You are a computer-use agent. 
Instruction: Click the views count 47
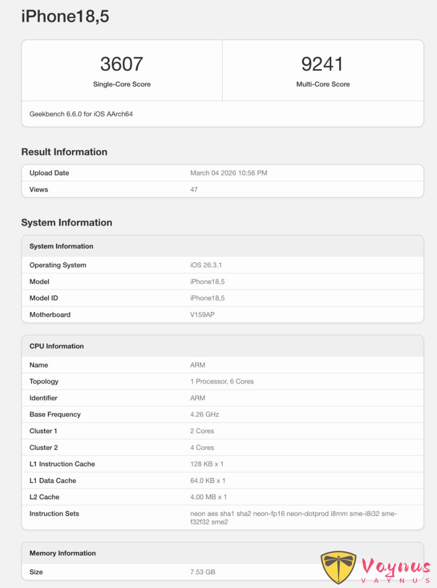(x=194, y=190)
